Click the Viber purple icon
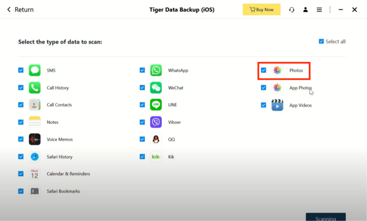The image size is (367, 221). coord(156,122)
